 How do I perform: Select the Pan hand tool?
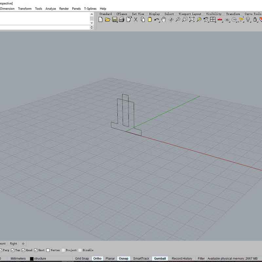click(x=163, y=20)
